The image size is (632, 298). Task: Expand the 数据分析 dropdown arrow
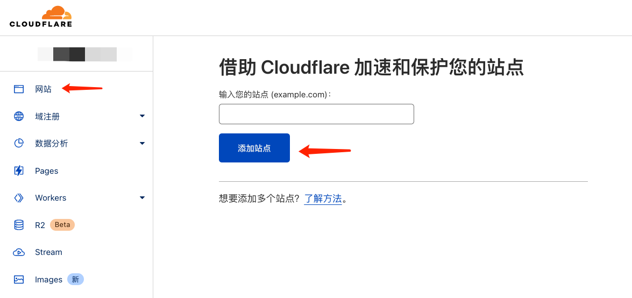tap(142, 143)
